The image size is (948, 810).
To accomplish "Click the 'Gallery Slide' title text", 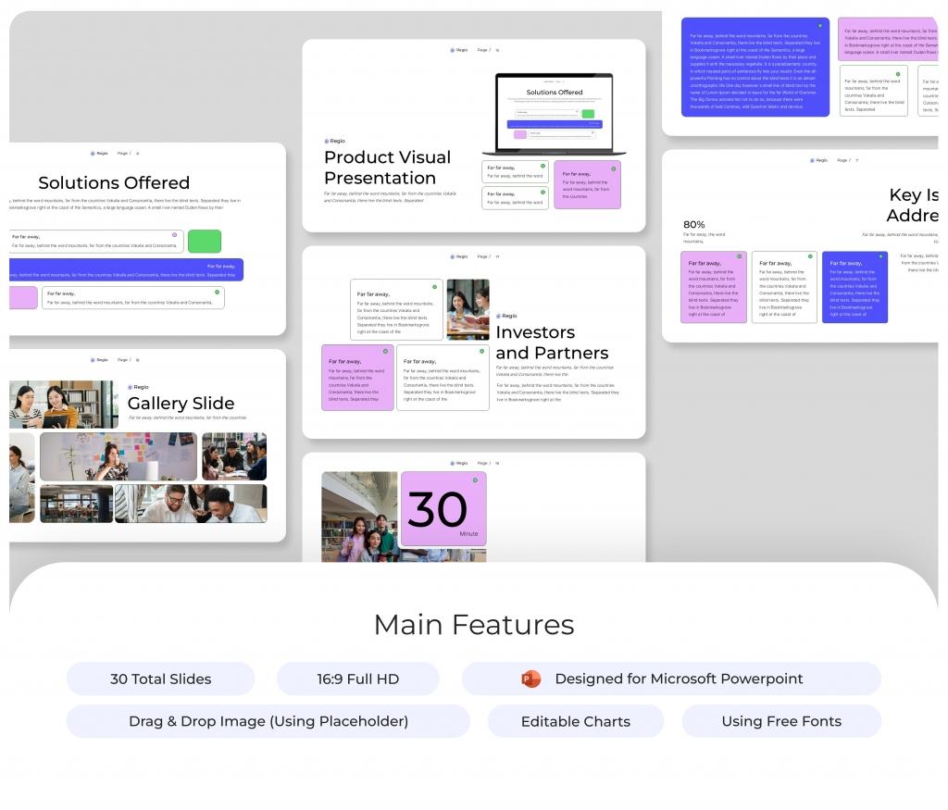I will 181,404.
